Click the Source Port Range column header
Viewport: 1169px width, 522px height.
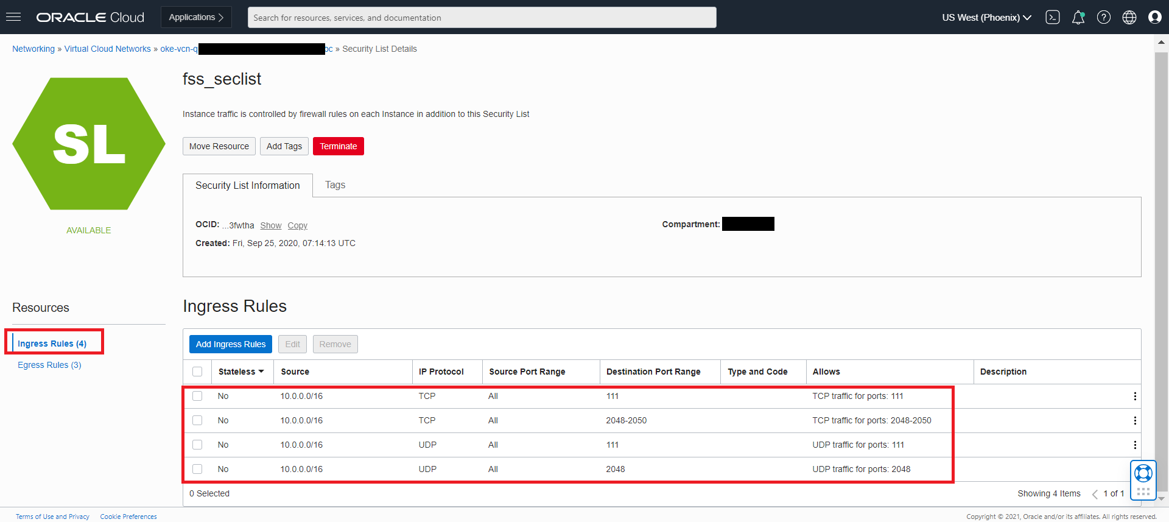click(527, 372)
